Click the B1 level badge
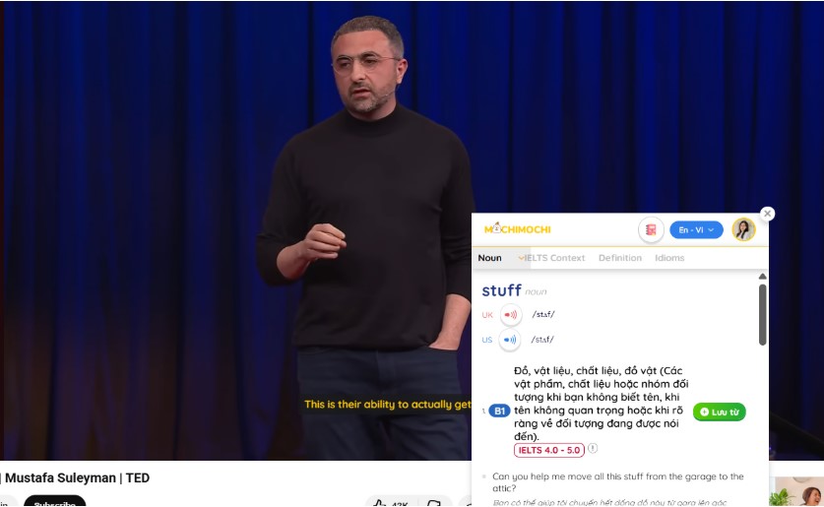The height and width of the screenshot is (507, 824). 499,411
